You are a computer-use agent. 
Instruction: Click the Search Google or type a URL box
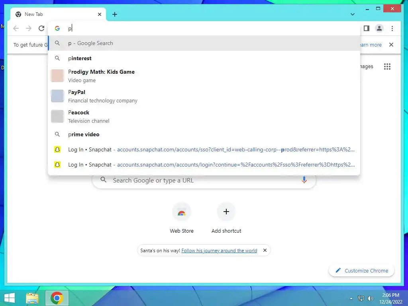tap(204, 180)
